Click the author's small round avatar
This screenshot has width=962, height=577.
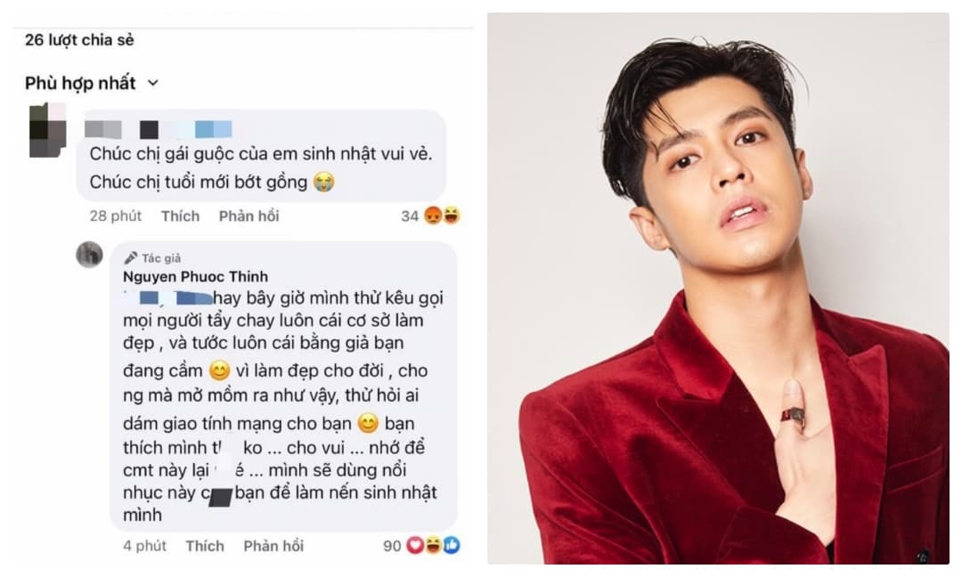point(90,255)
